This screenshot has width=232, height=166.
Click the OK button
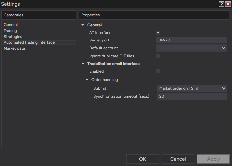click(142, 159)
